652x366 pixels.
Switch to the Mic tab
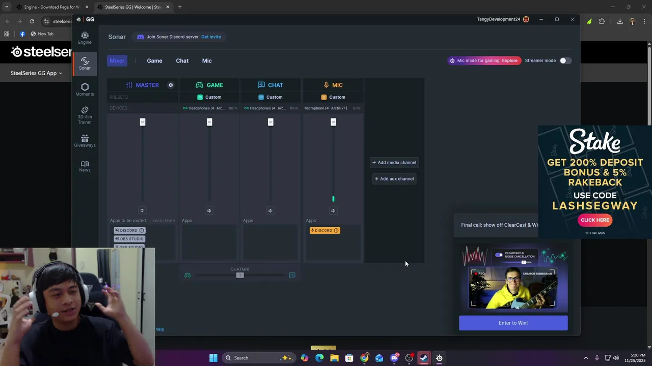tap(207, 60)
